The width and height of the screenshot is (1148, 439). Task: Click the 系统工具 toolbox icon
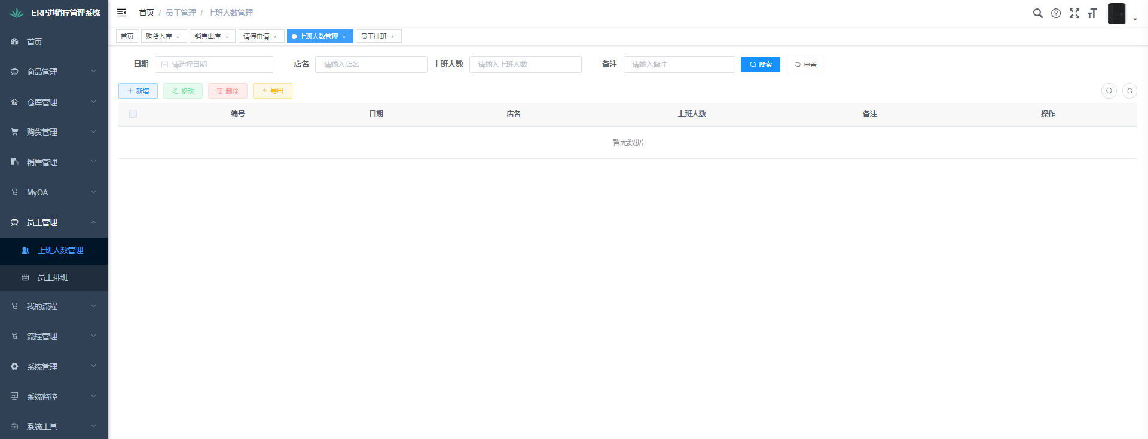click(x=14, y=426)
